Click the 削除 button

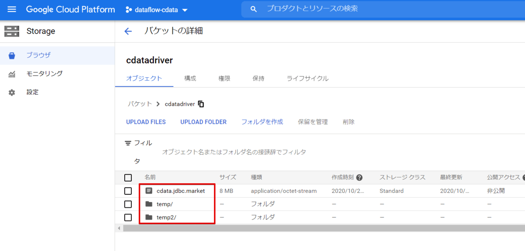click(x=349, y=122)
